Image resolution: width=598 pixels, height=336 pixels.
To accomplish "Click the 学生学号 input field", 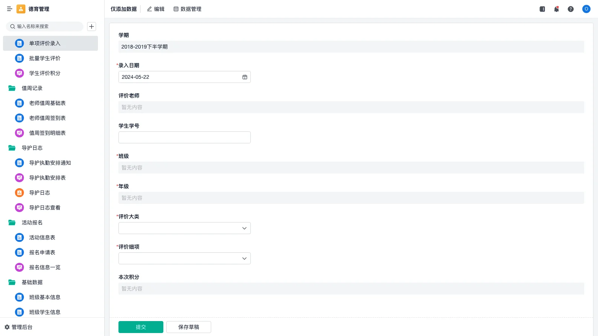I will pyautogui.click(x=184, y=137).
